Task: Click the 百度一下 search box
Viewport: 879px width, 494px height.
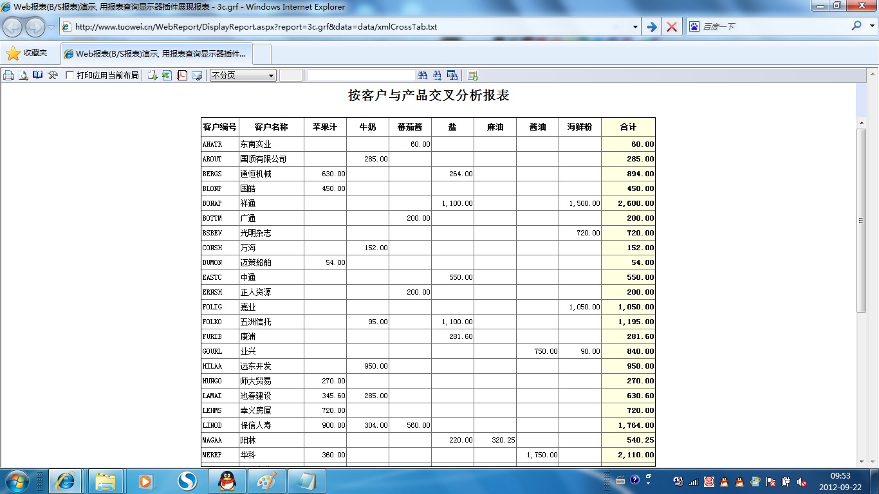Action: click(x=772, y=26)
